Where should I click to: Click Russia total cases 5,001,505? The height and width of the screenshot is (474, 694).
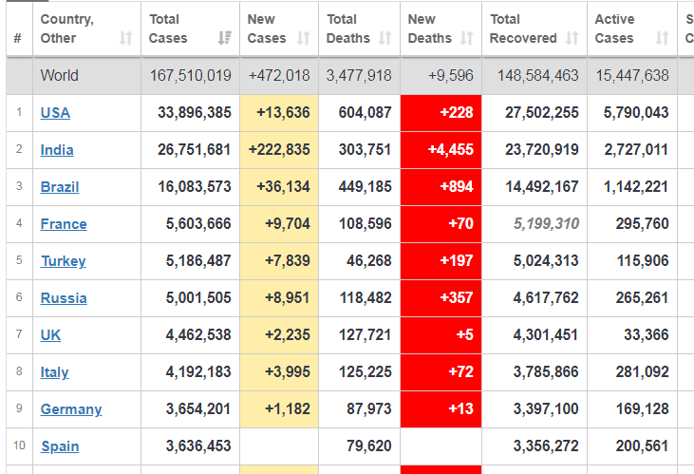click(x=198, y=297)
